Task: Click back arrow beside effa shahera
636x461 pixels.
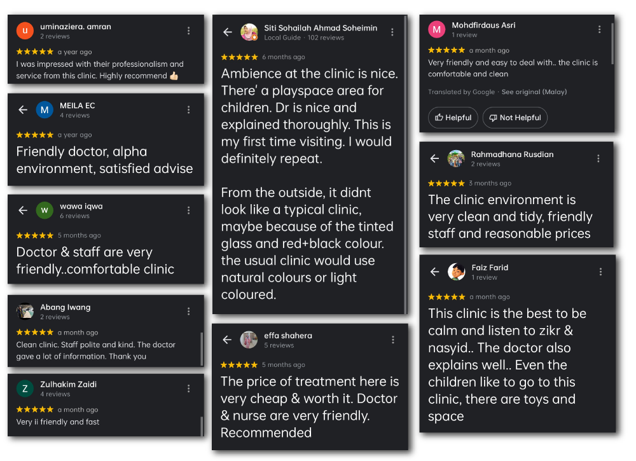Action: pos(227,340)
